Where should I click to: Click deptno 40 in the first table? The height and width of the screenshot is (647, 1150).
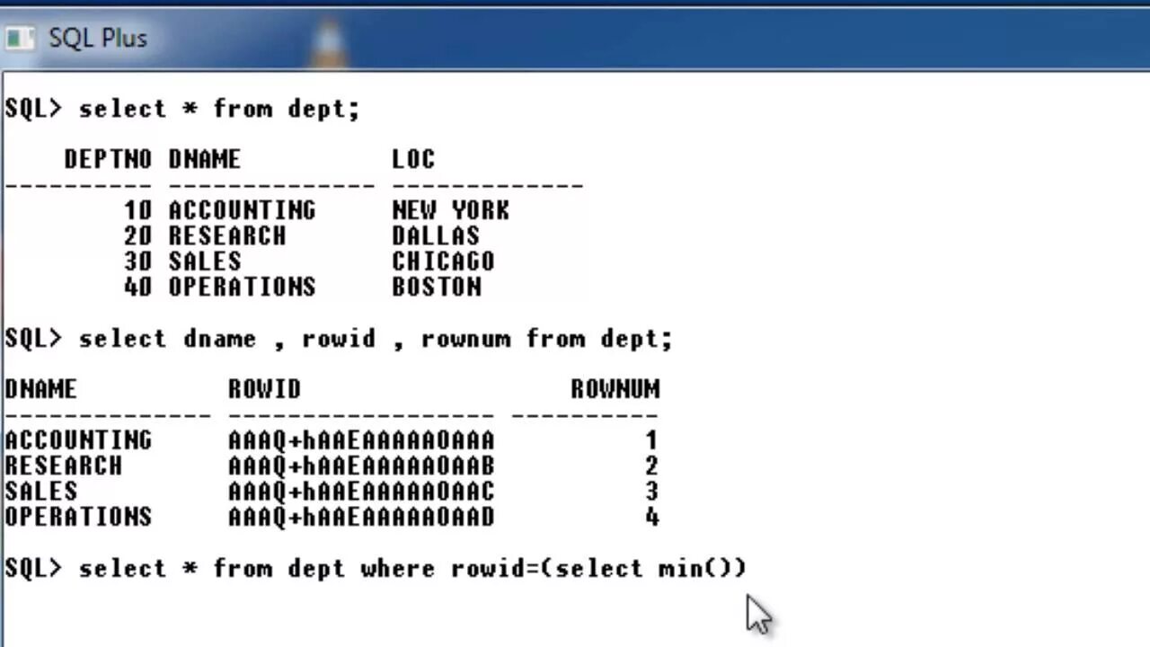[x=138, y=288]
